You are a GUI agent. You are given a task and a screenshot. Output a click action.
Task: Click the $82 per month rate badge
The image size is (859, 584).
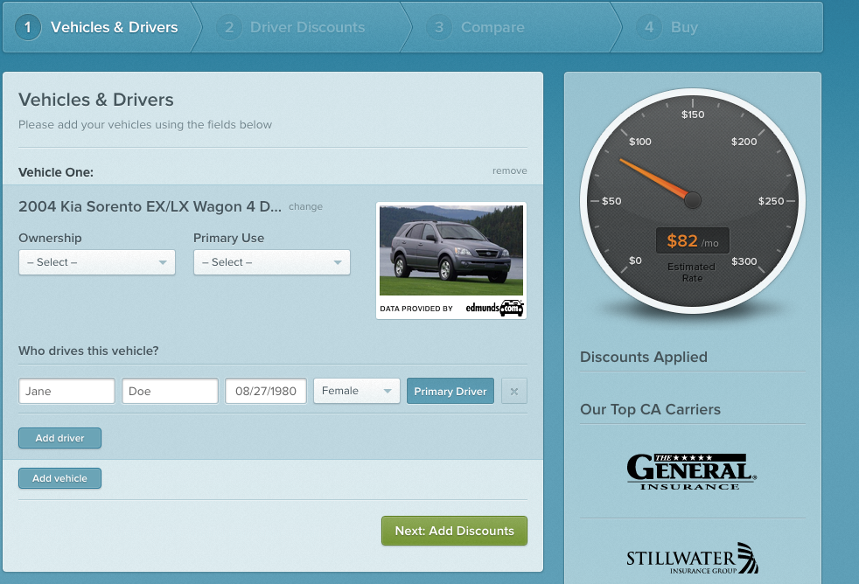692,240
